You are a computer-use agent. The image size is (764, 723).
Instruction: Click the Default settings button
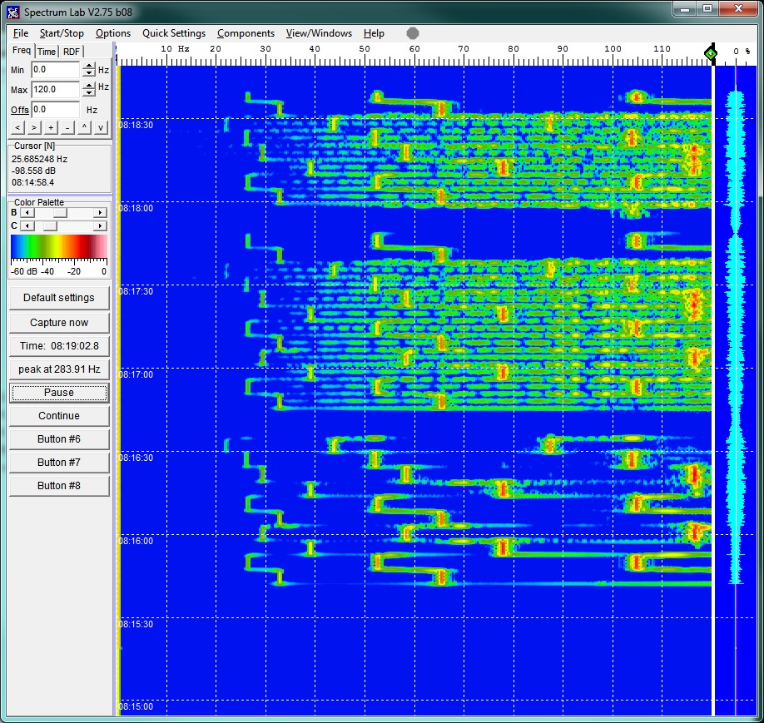pos(59,298)
